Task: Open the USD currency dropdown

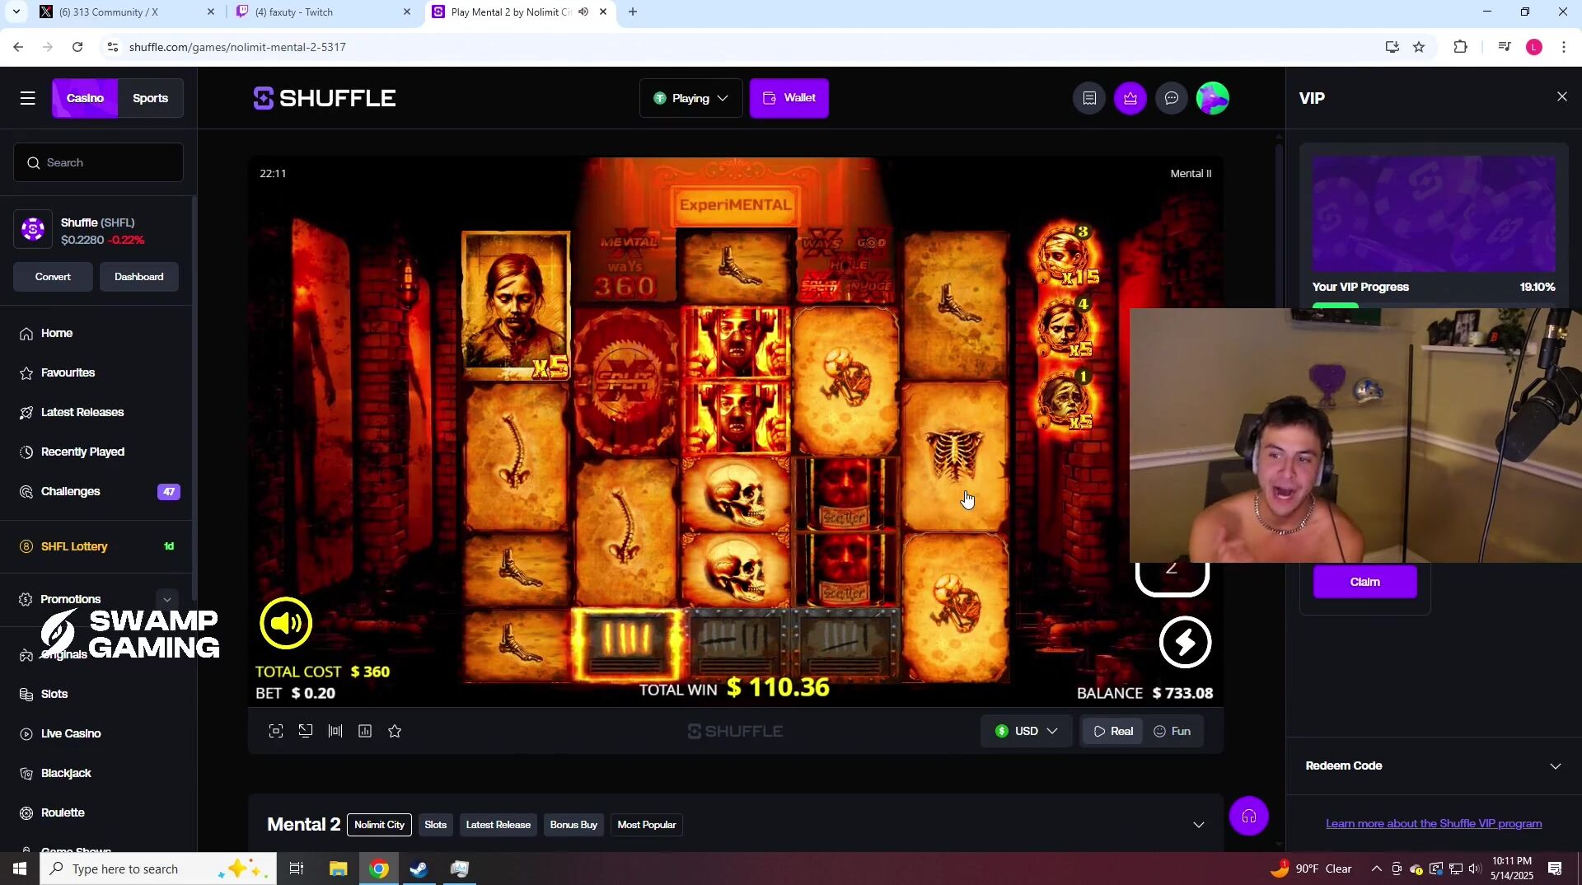Action: pos(1026,731)
